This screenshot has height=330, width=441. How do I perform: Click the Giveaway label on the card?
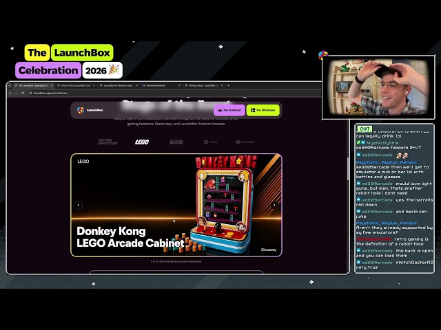click(269, 250)
